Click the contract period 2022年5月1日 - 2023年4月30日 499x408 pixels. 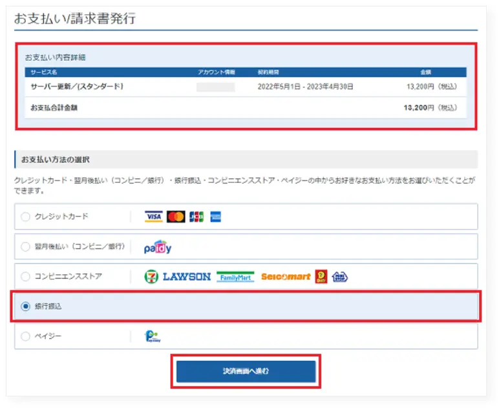[x=306, y=87]
